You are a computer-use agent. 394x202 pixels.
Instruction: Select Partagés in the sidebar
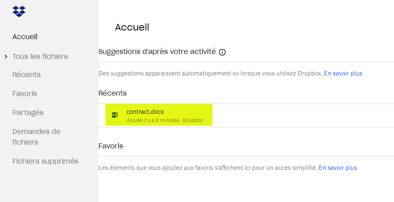tap(28, 113)
